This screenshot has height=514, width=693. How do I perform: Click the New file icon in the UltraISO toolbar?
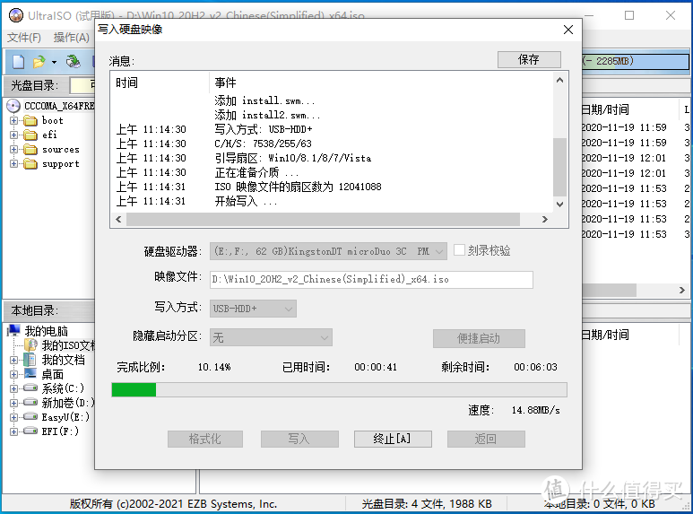click(x=18, y=62)
